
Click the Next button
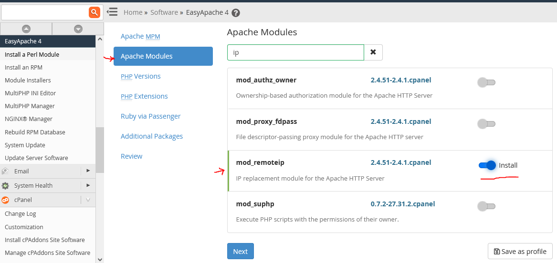(241, 251)
